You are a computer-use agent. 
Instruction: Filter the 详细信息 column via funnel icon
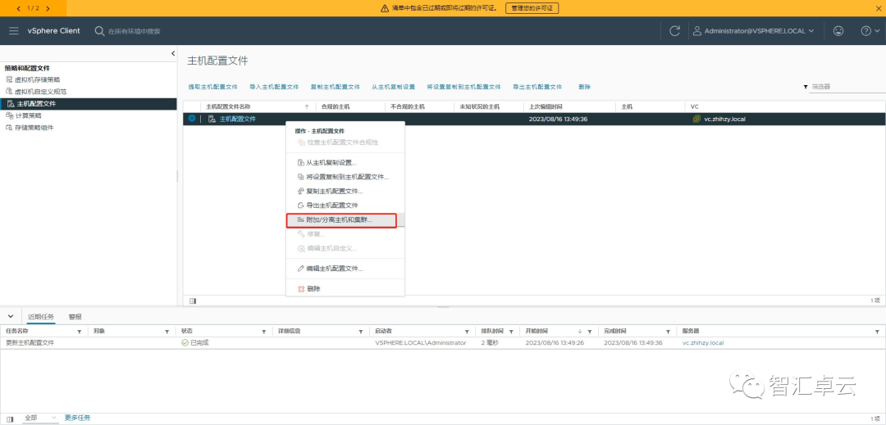[x=361, y=332]
